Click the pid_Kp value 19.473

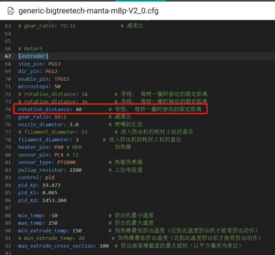click(51, 185)
